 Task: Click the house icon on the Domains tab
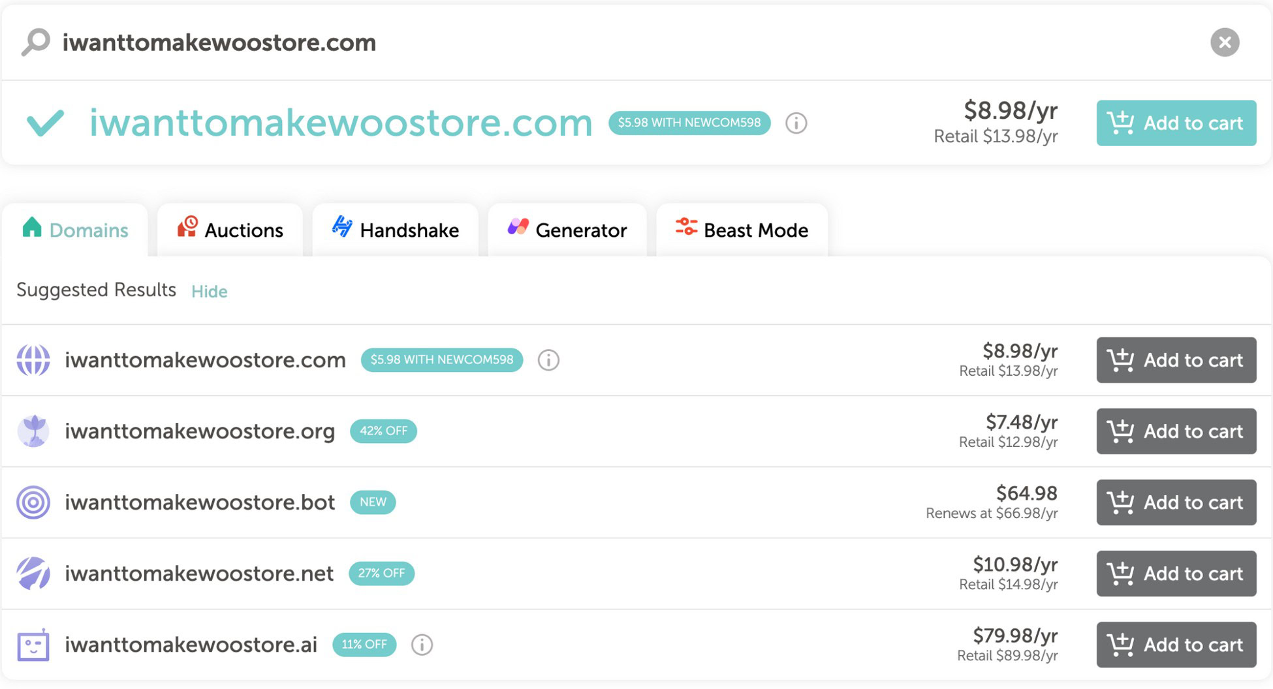(32, 227)
